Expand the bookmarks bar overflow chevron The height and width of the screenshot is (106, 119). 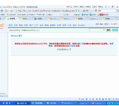tap(61, 15)
